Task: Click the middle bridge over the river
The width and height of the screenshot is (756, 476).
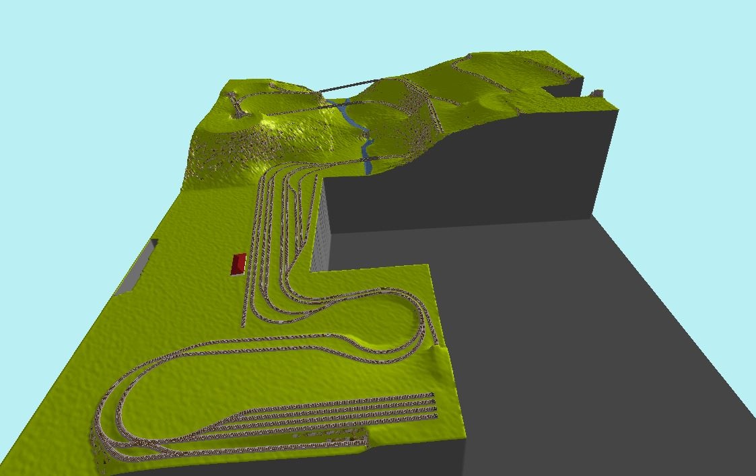Action: [337, 104]
